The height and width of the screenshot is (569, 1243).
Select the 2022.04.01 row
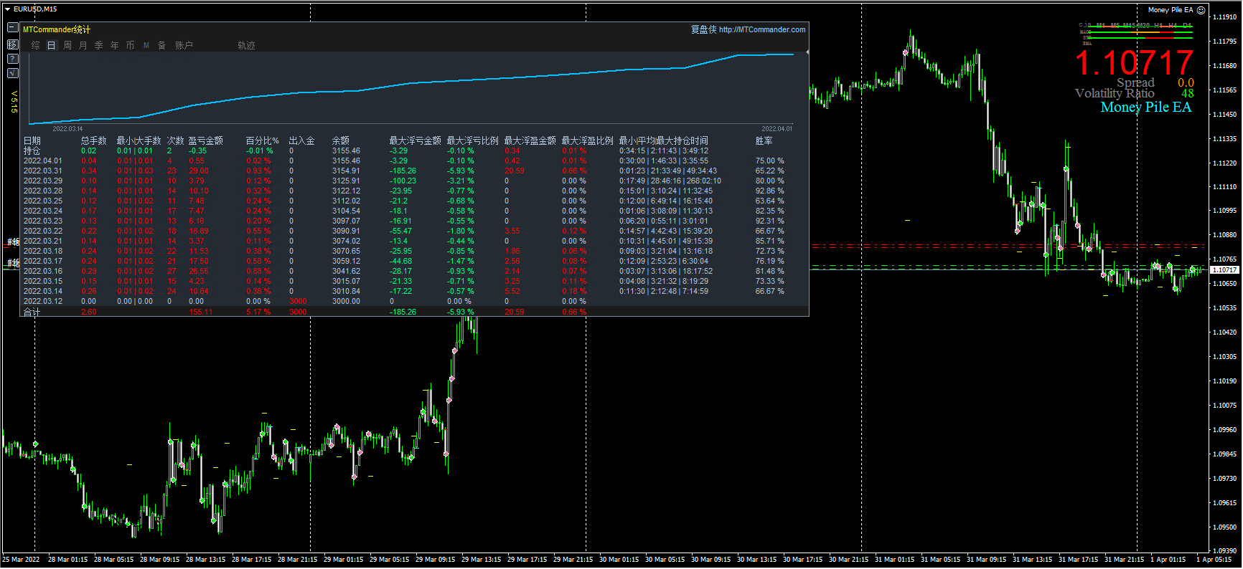414,161
